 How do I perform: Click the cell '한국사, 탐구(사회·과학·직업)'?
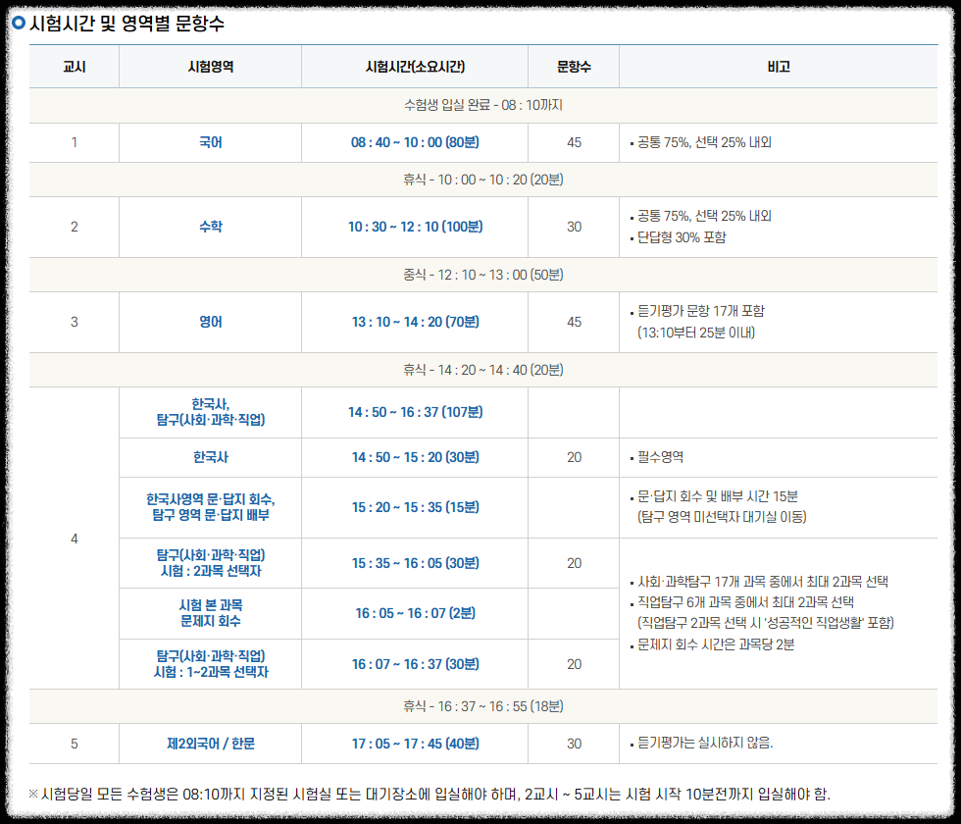(210, 412)
